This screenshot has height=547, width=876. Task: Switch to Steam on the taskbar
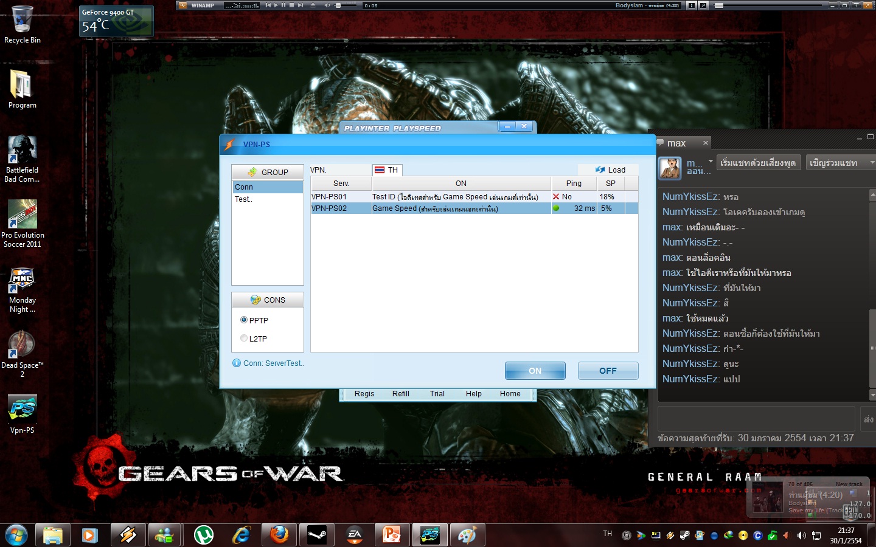coord(316,535)
